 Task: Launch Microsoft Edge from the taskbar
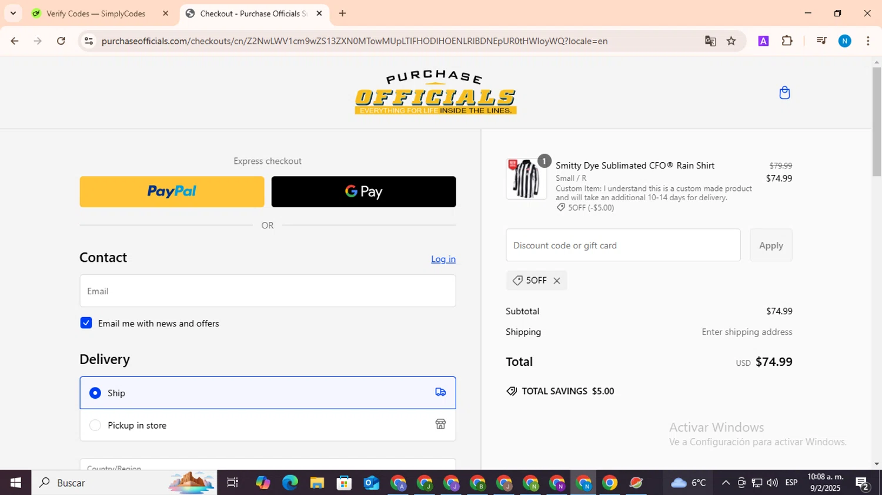point(290,483)
